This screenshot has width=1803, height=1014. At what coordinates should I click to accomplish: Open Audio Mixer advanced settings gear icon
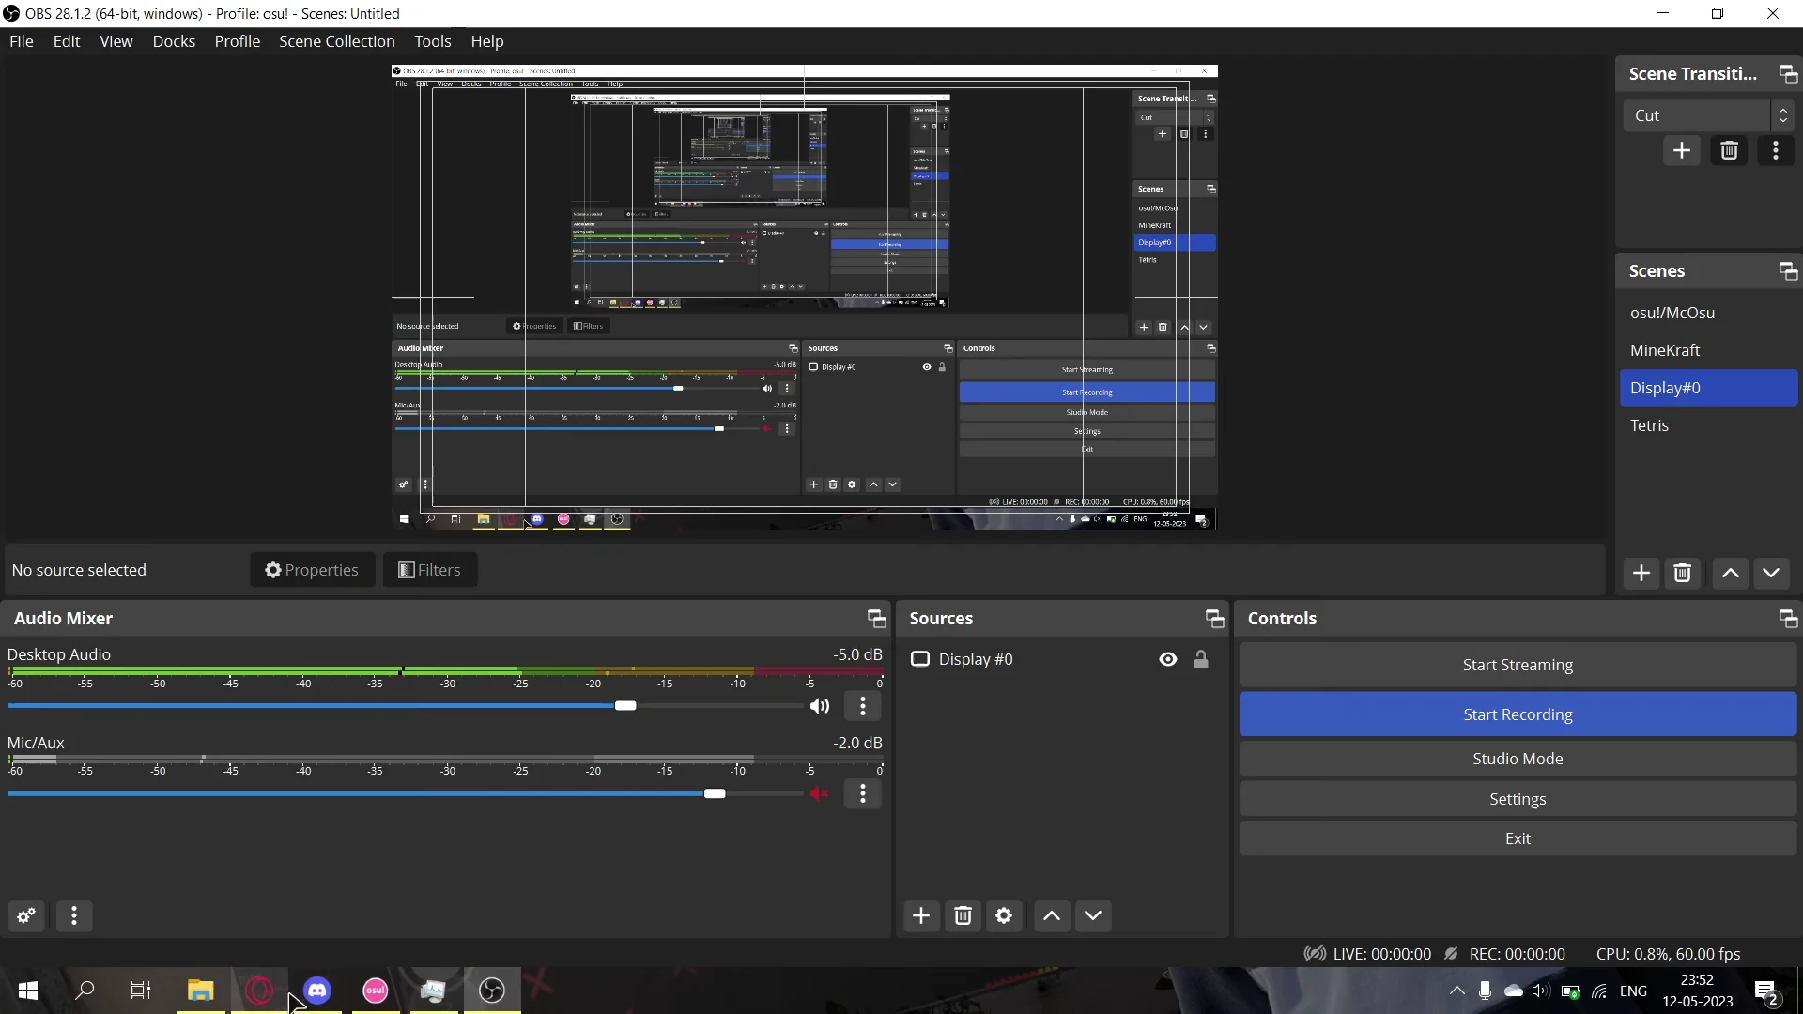(x=25, y=915)
